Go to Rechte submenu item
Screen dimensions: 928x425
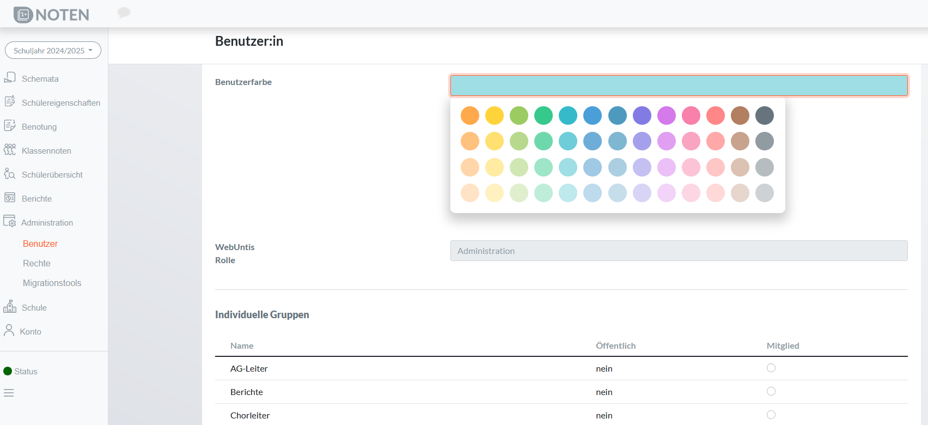(x=36, y=263)
